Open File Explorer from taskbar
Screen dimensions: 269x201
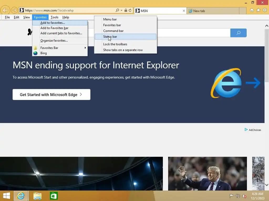[37, 196]
